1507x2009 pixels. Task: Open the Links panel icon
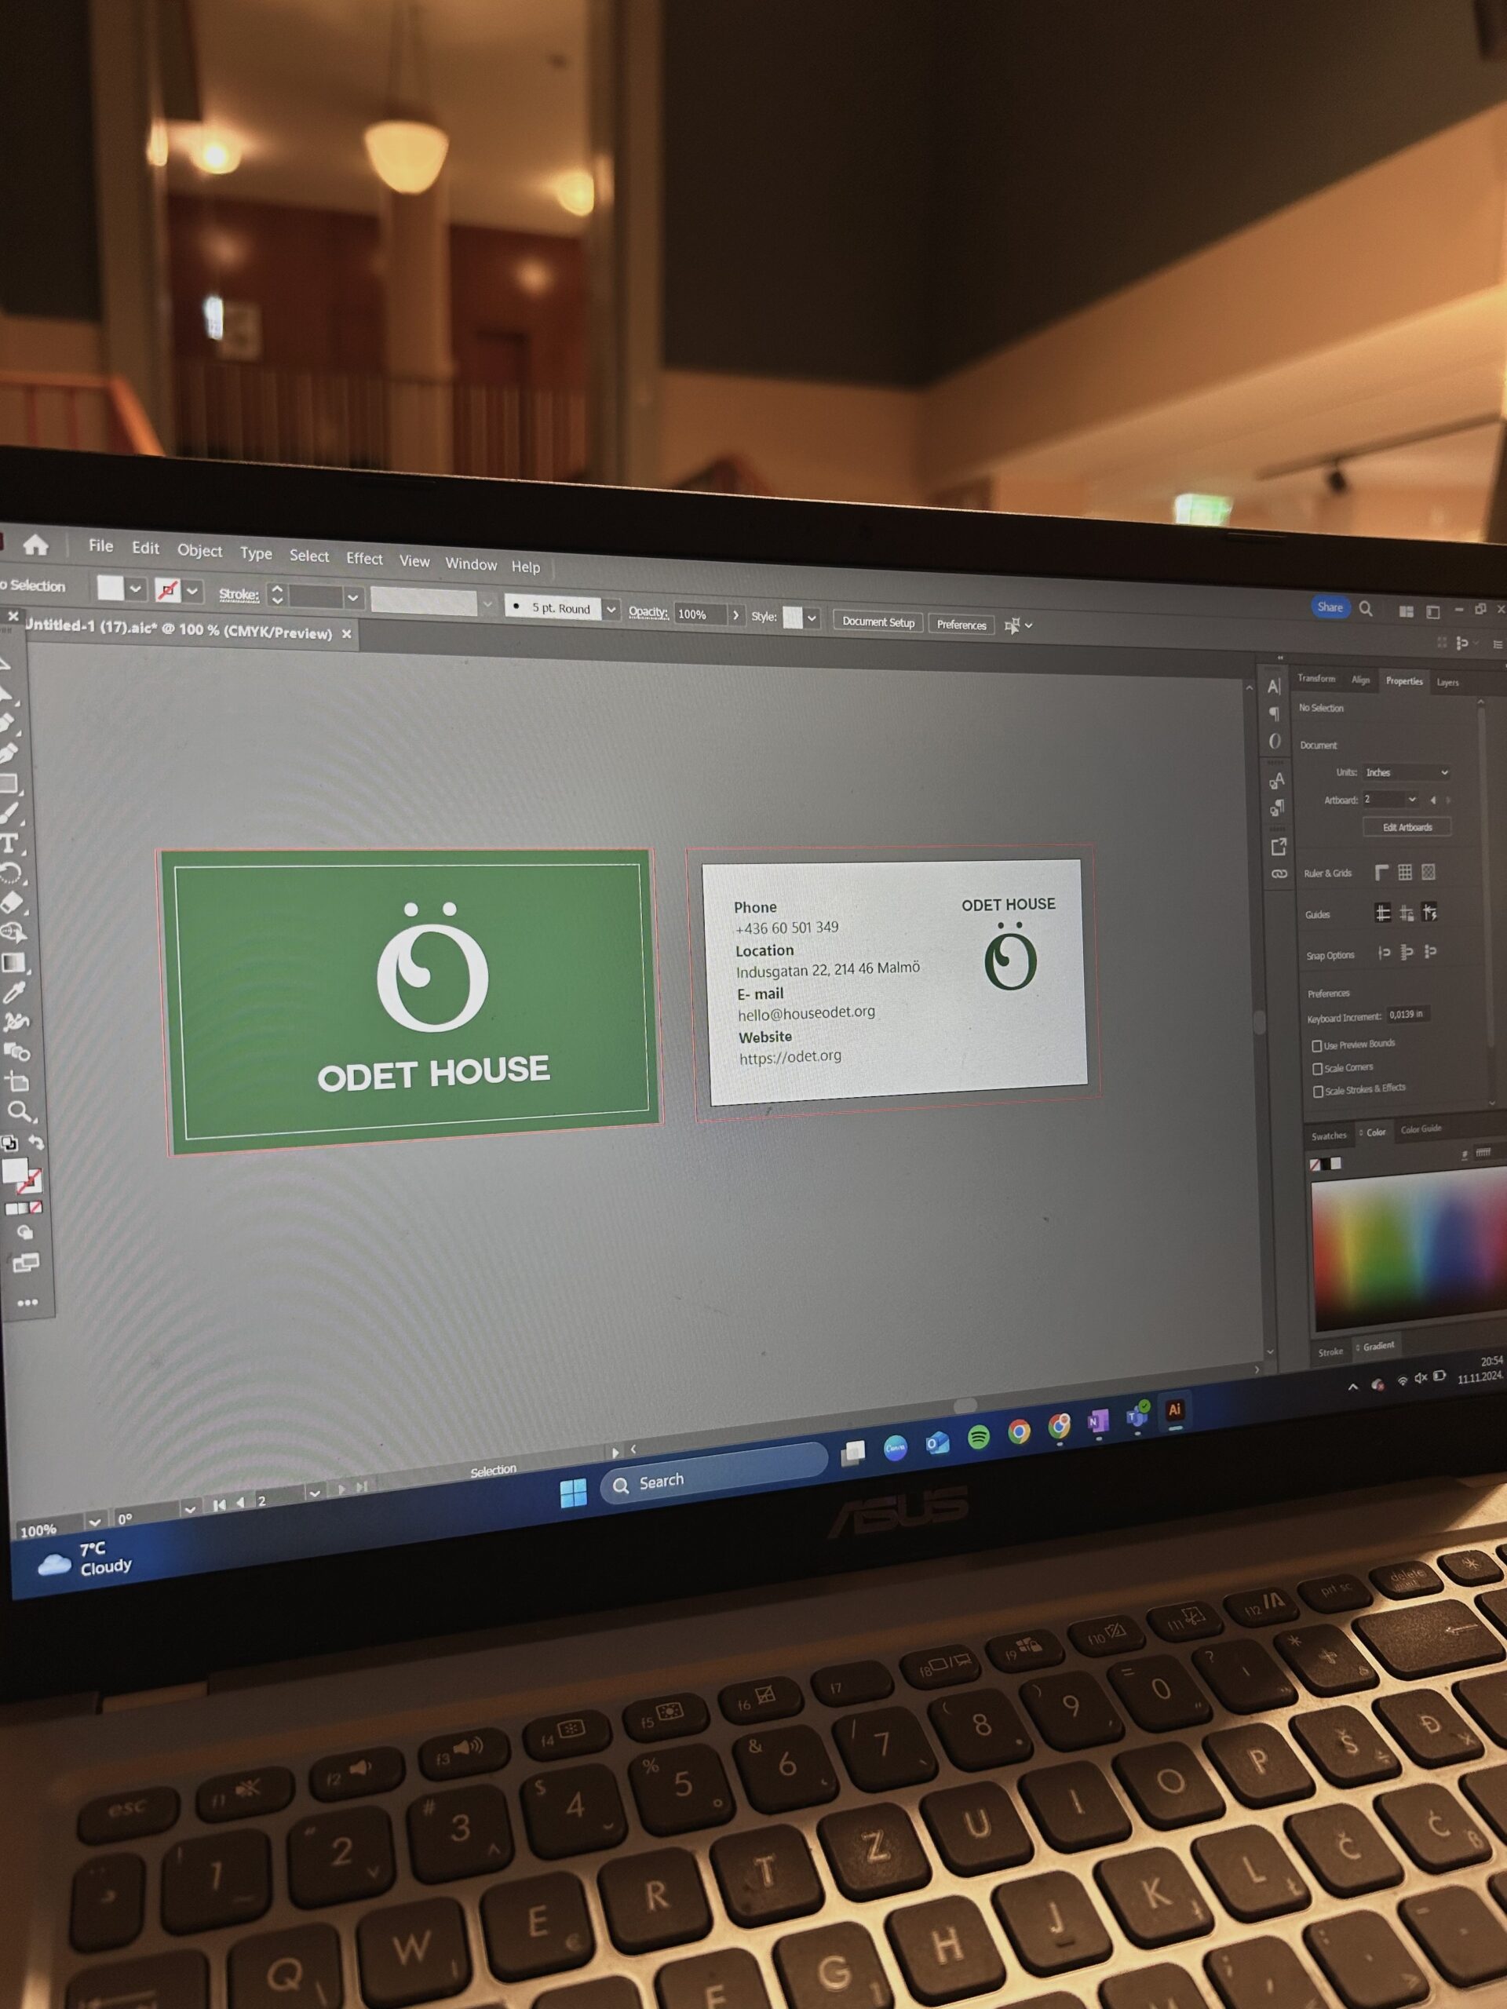(1279, 873)
